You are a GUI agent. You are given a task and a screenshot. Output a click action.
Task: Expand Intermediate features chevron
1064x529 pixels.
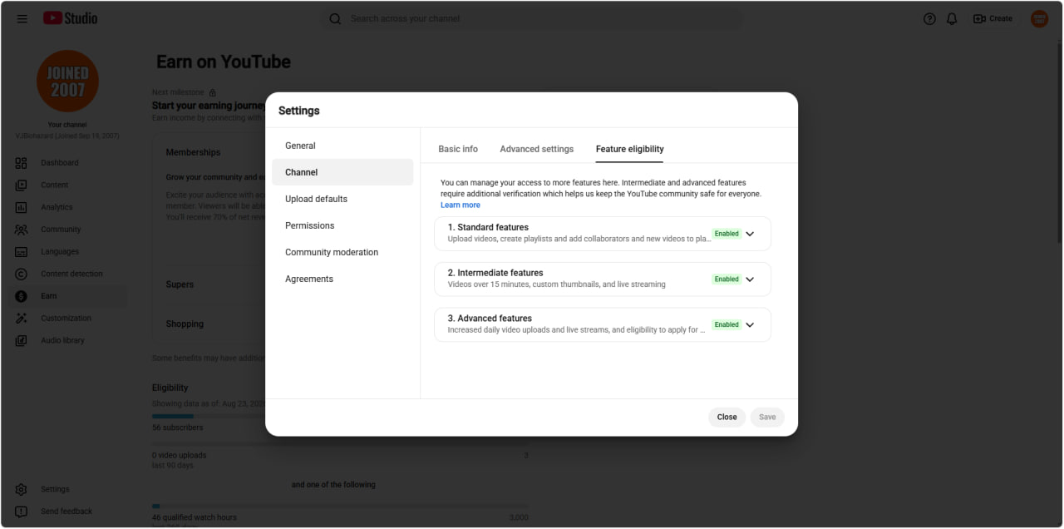tap(750, 279)
